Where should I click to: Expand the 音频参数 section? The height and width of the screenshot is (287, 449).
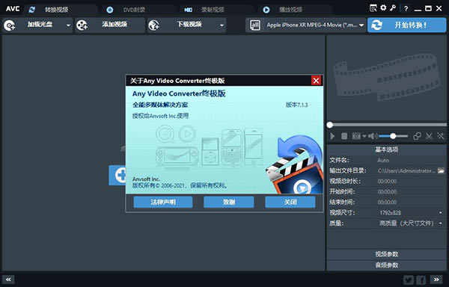click(387, 265)
